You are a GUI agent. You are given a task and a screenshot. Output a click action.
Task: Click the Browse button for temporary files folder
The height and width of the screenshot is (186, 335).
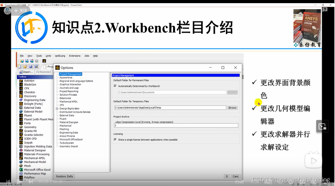click(232, 107)
